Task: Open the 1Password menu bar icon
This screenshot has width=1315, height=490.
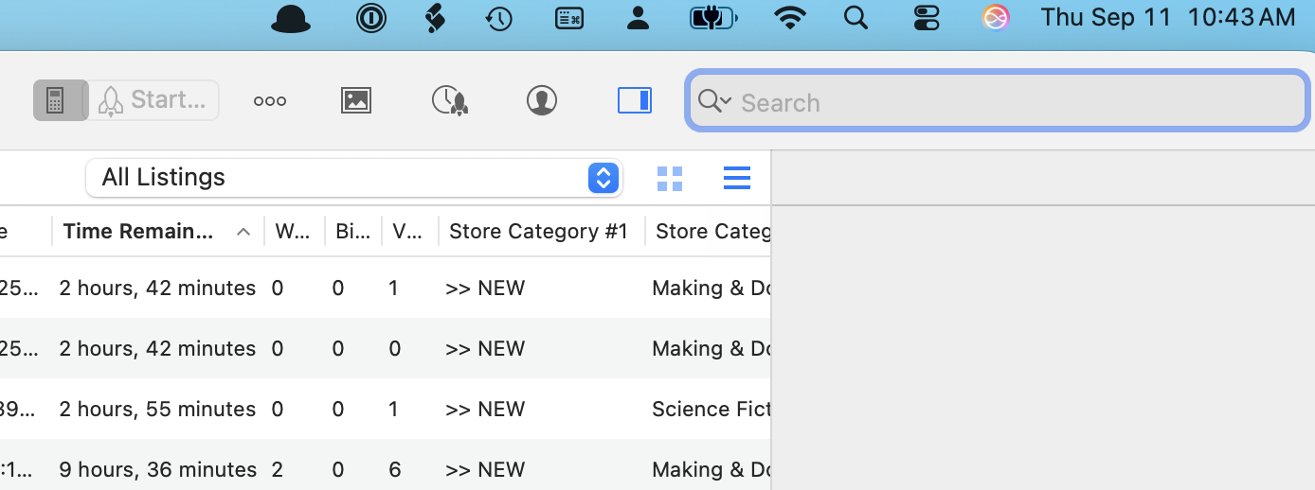Action: (x=370, y=18)
